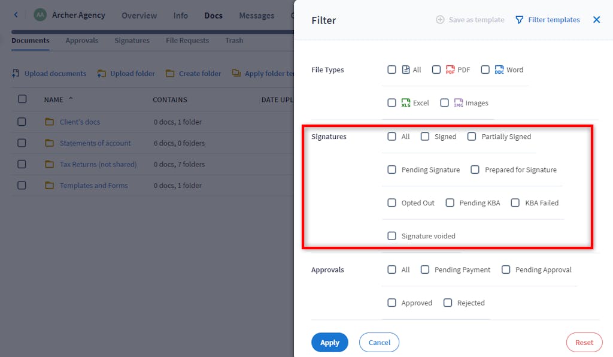613x357 pixels.
Task: Select the Tax Returns row checkbox
Action: click(x=22, y=164)
